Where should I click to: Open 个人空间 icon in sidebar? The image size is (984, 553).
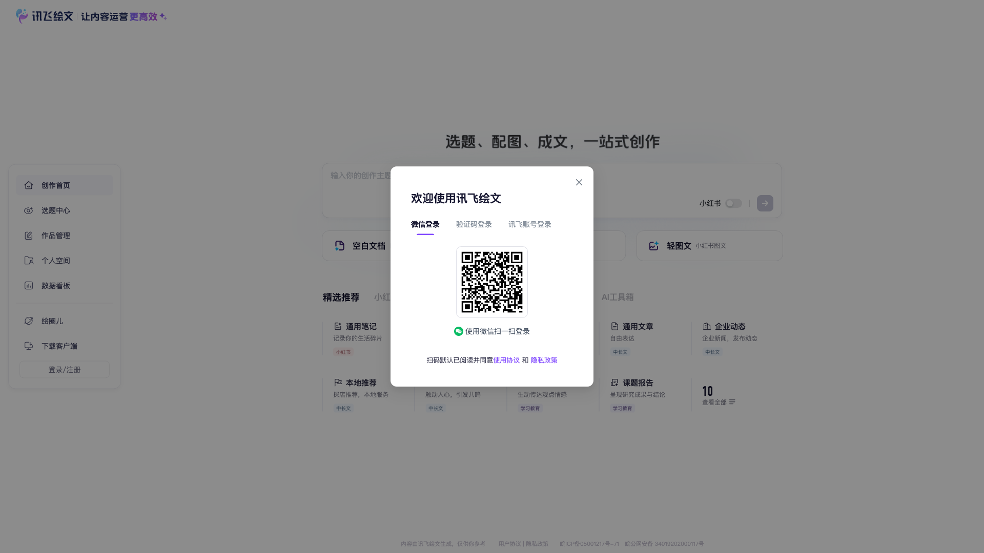point(29,261)
